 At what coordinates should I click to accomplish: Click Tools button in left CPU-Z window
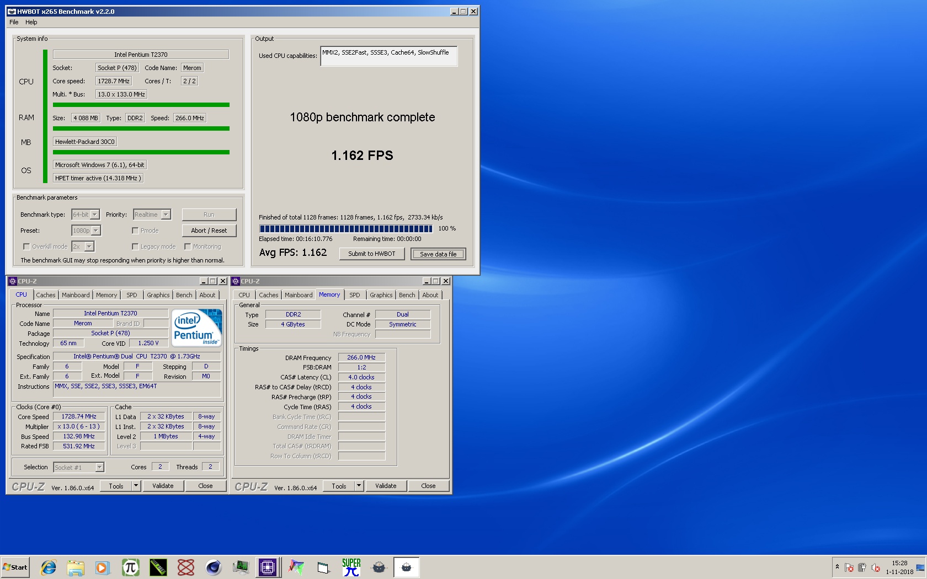(116, 486)
